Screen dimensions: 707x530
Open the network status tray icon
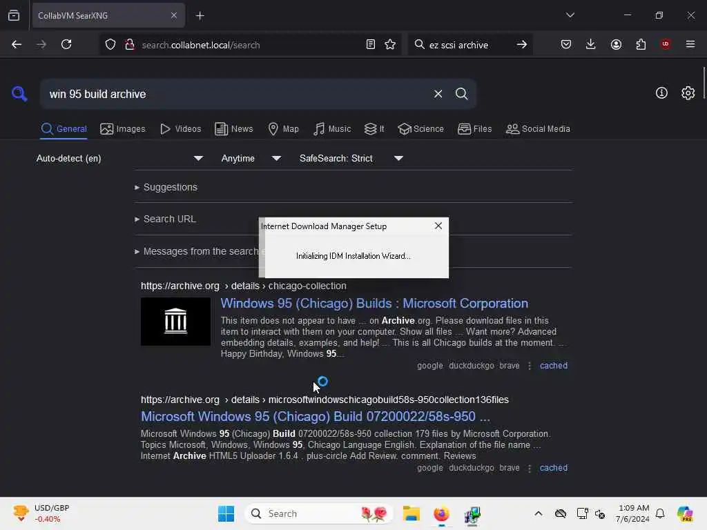tap(582, 513)
